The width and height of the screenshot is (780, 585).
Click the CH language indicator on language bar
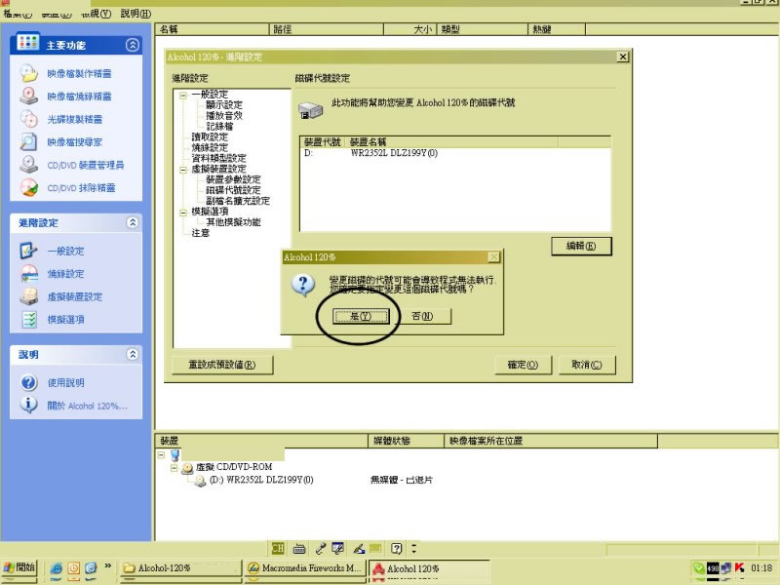278,549
